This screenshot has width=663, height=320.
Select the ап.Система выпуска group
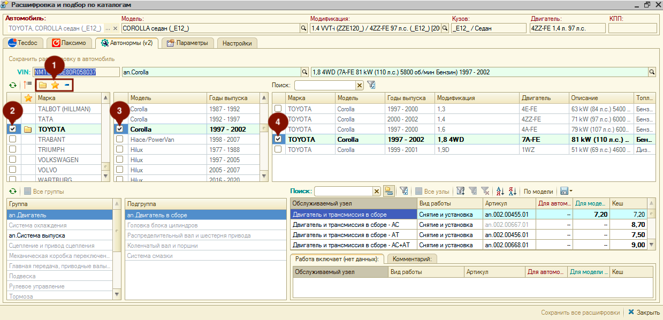coord(60,235)
